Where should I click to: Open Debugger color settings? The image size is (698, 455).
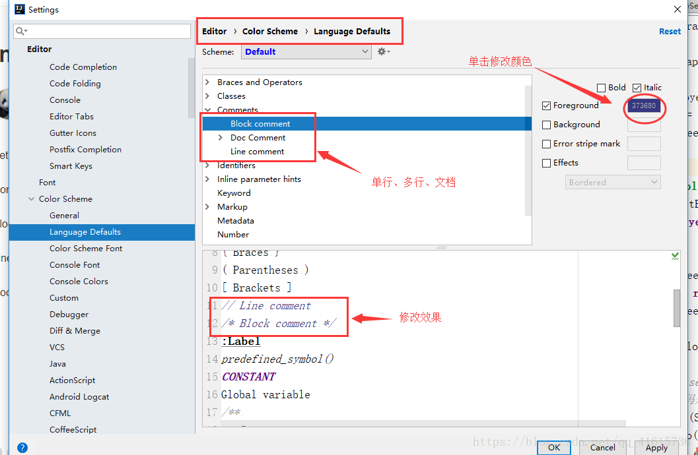point(69,315)
